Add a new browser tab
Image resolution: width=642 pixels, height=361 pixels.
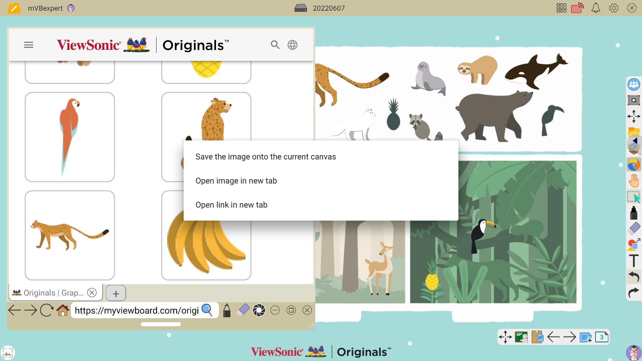click(x=116, y=293)
